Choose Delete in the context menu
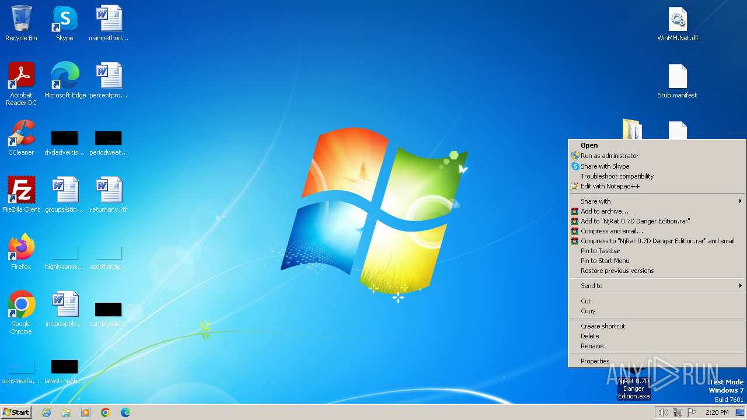747x420 pixels. [x=657, y=336]
